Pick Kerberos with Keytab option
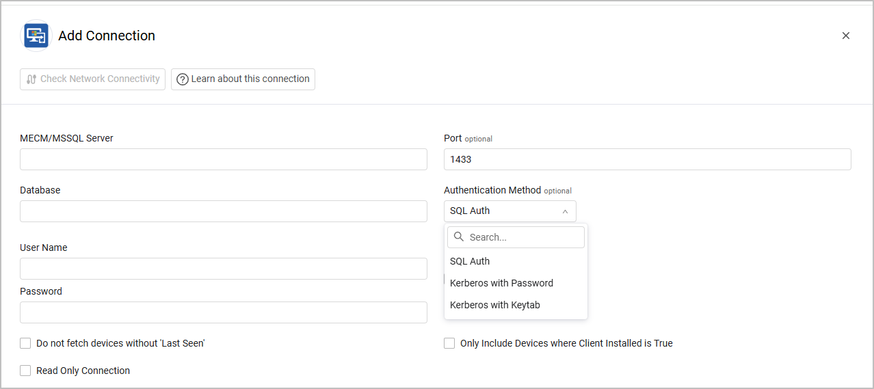Screen dimensions: 874x389 pos(495,305)
